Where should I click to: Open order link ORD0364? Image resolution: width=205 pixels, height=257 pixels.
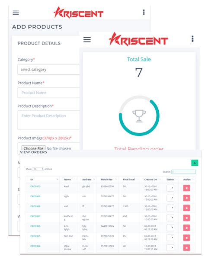(x=35, y=246)
